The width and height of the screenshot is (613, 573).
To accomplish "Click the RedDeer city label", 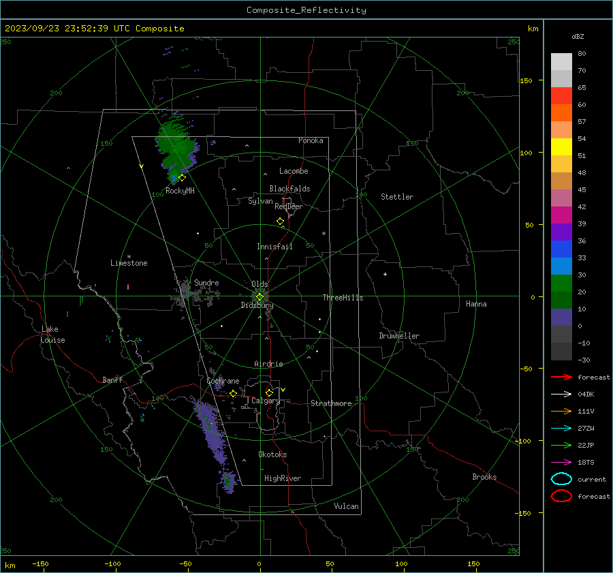I will [289, 206].
